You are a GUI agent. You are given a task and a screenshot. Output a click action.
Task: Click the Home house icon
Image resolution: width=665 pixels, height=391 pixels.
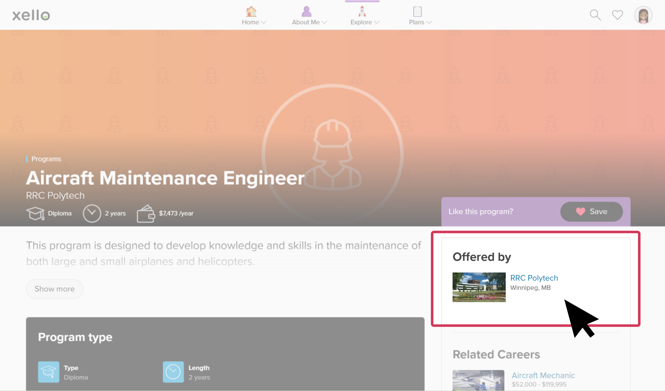[251, 11]
